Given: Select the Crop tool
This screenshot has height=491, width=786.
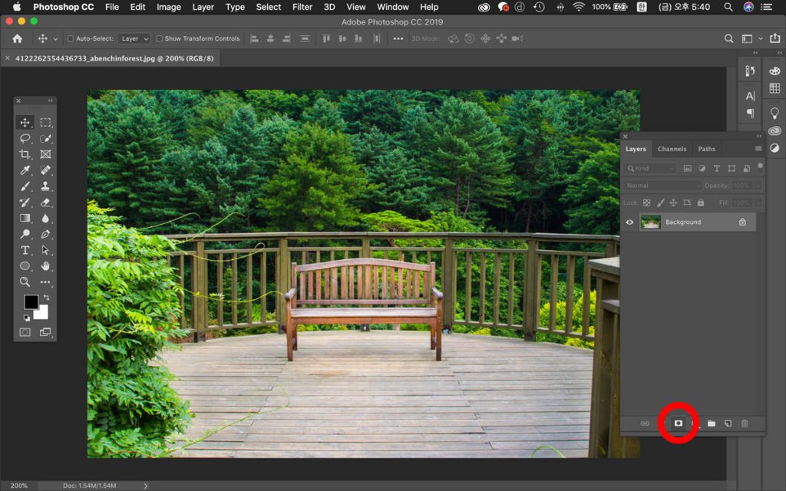Looking at the screenshot, I should [x=25, y=154].
